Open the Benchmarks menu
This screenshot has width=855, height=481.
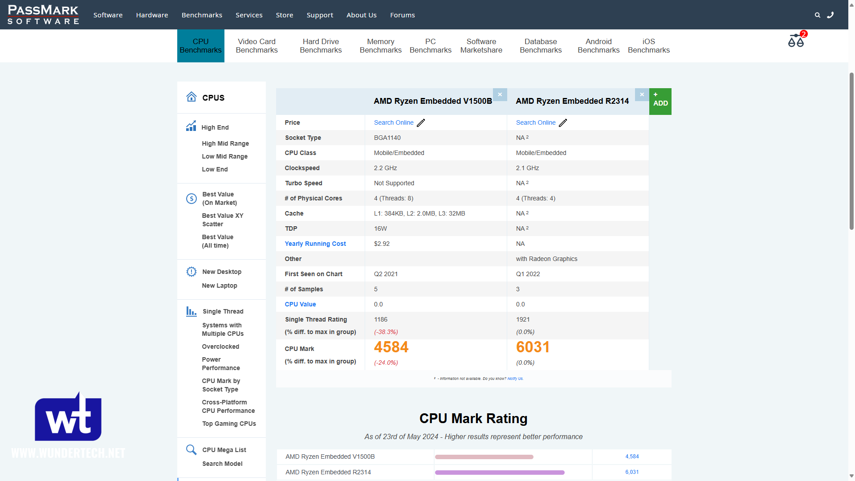click(x=202, y=15)
